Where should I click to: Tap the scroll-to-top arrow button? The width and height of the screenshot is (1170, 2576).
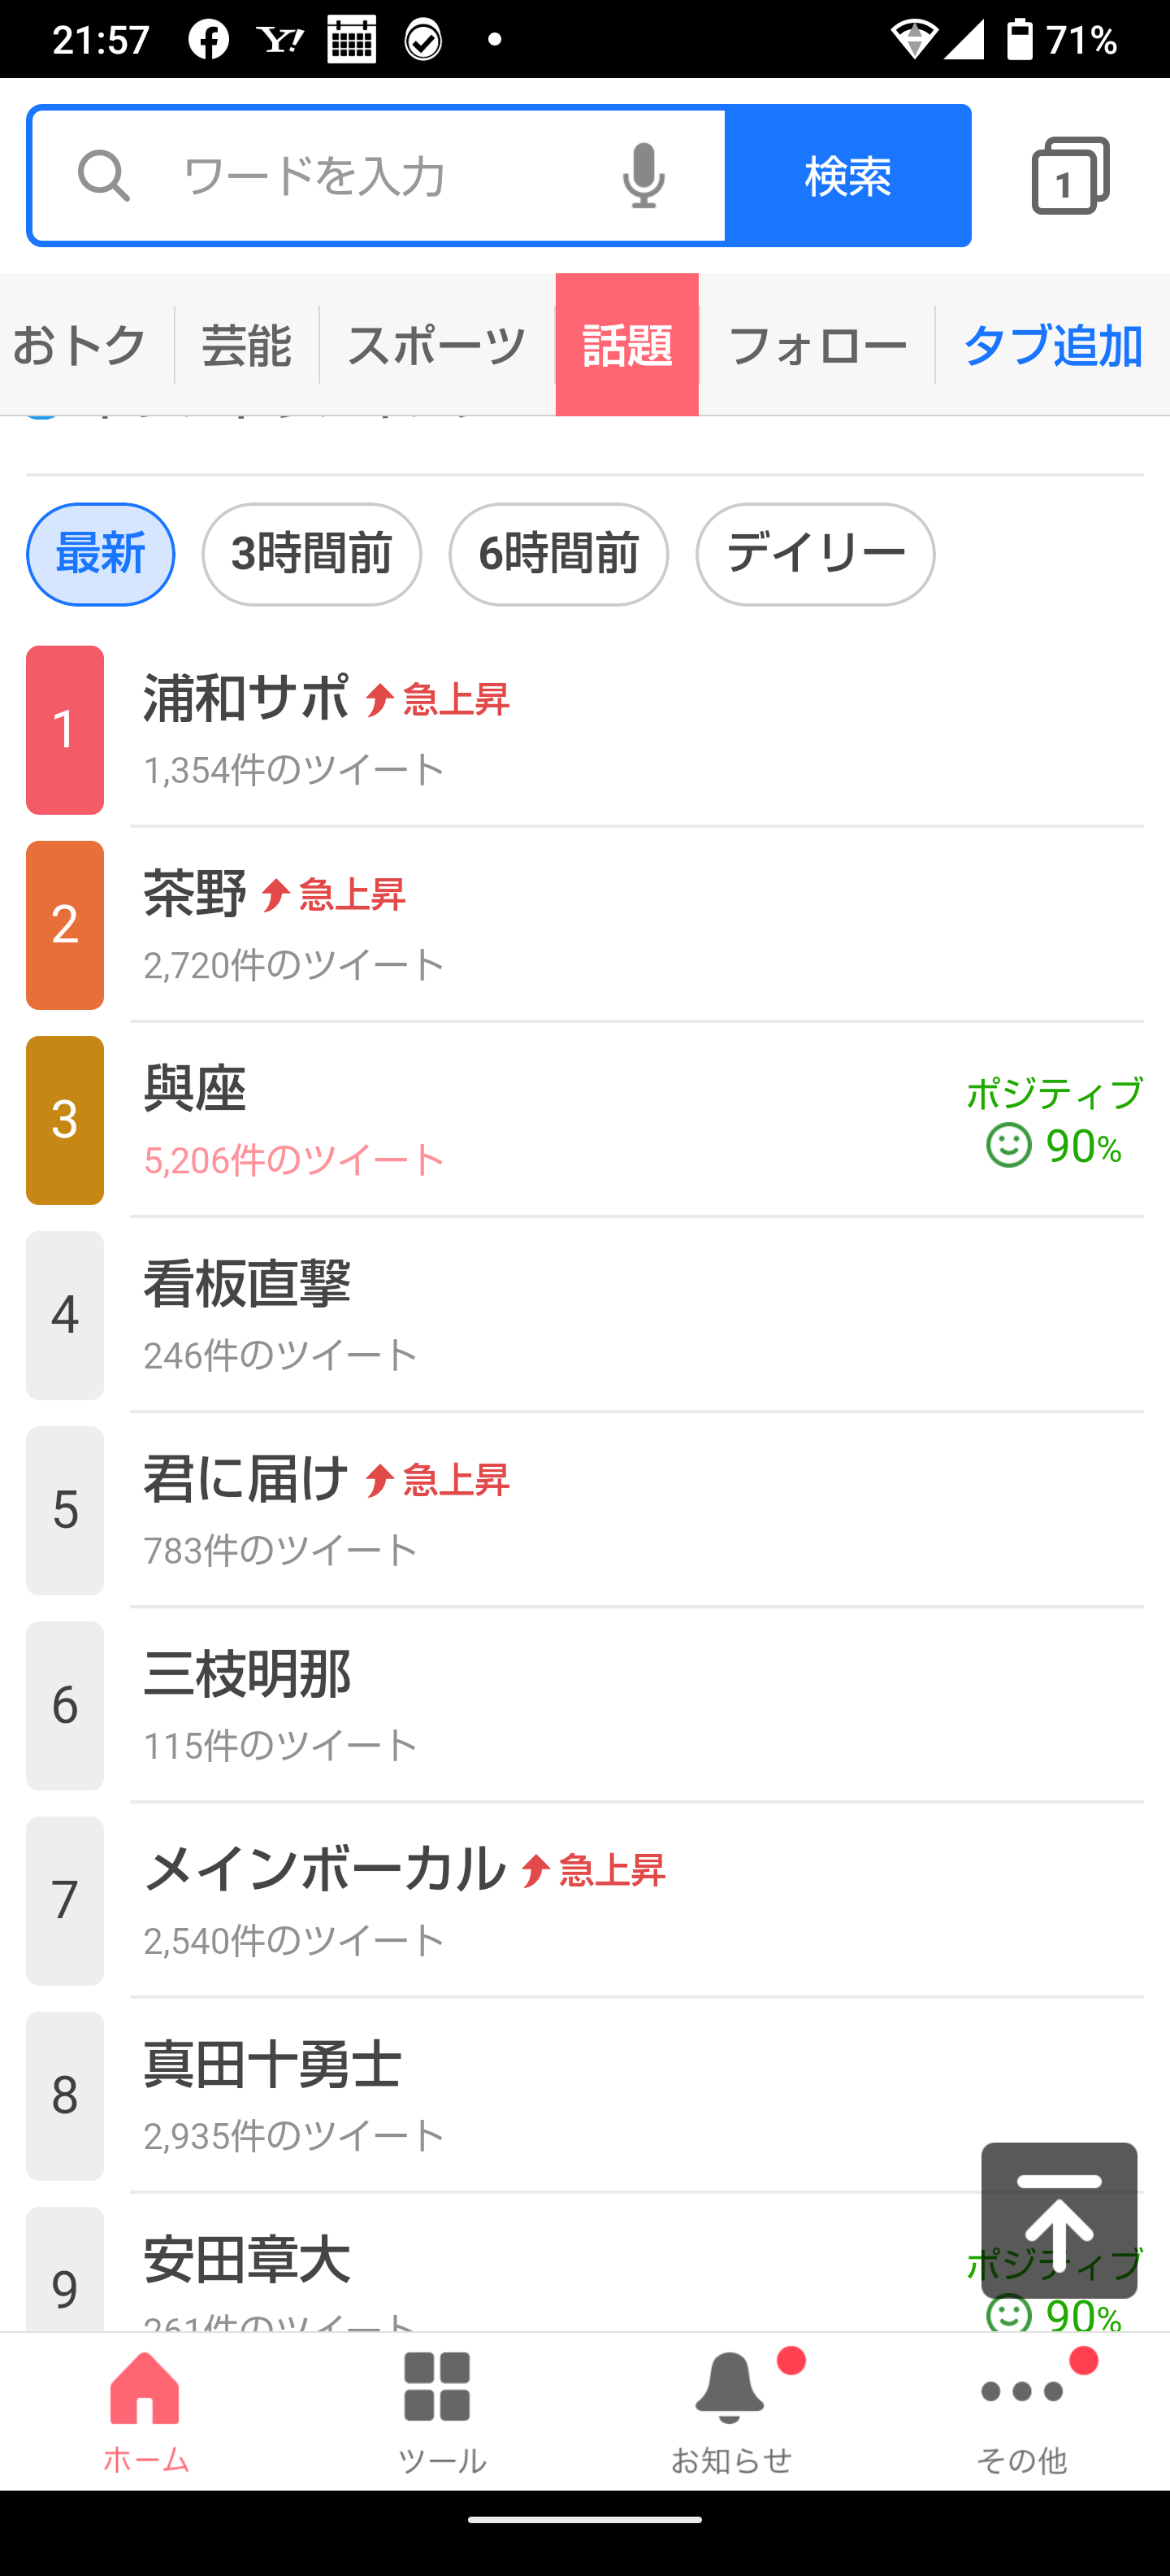pos(1058,2220)
